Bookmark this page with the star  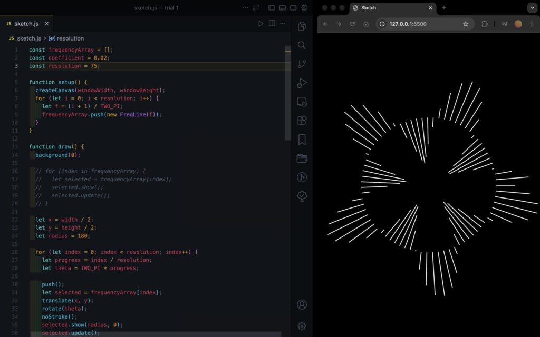(x=466, y=24)
